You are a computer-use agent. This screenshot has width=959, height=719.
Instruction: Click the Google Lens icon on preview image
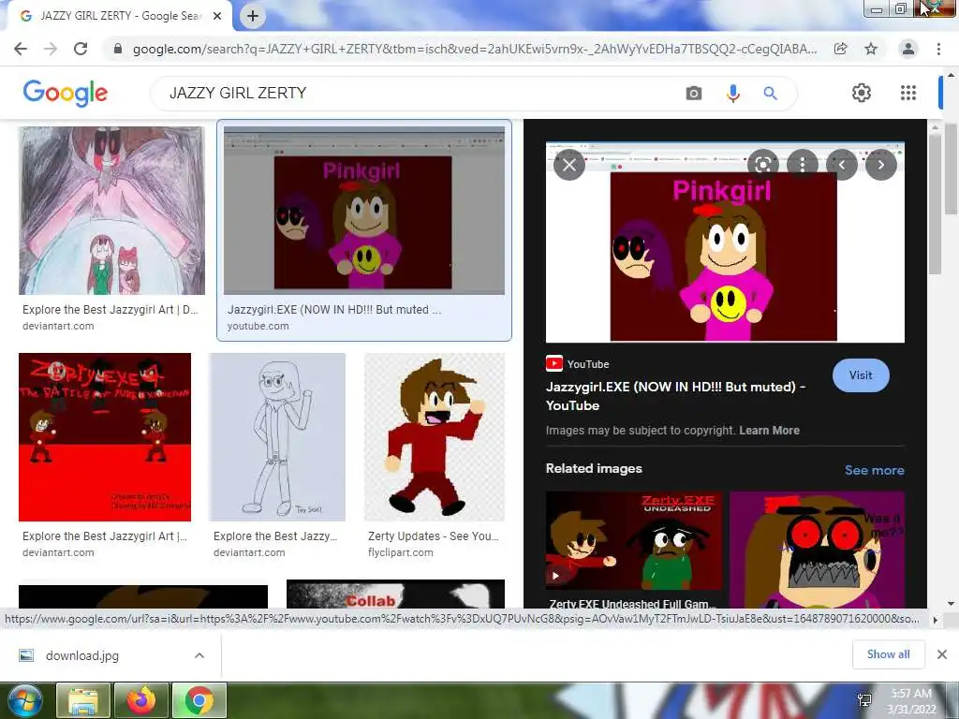[762, 165]
